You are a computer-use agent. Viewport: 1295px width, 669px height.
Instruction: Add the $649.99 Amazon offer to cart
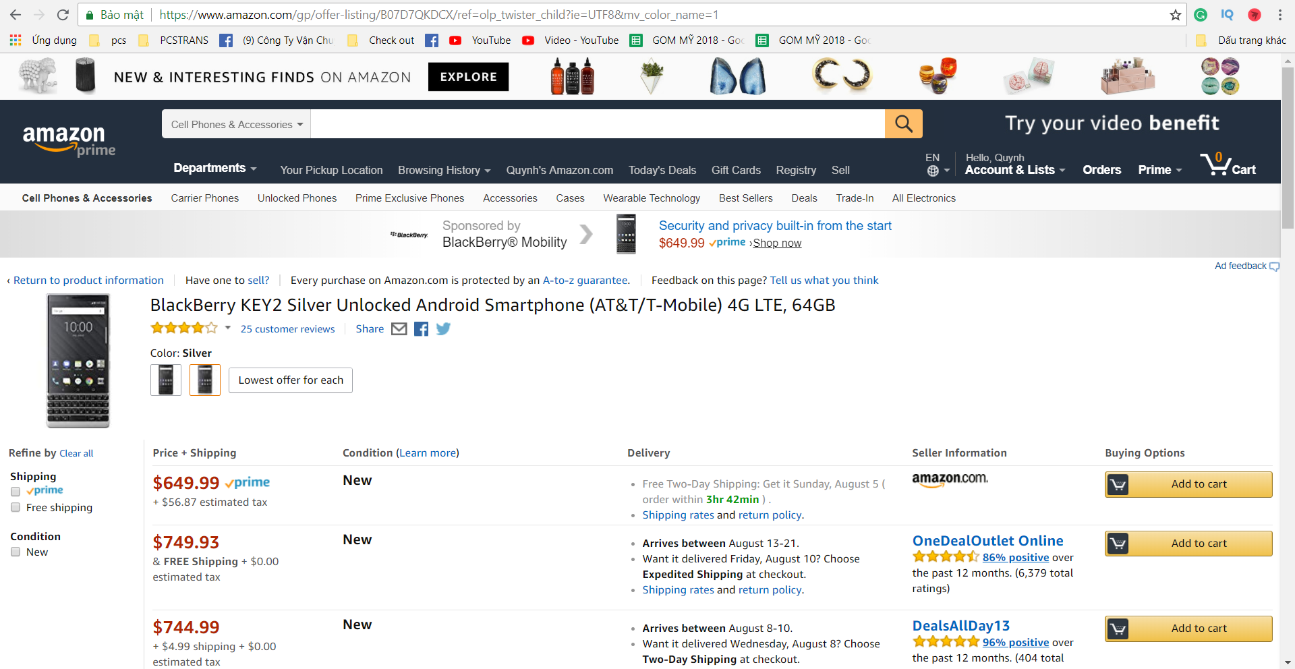point(1188,484)
